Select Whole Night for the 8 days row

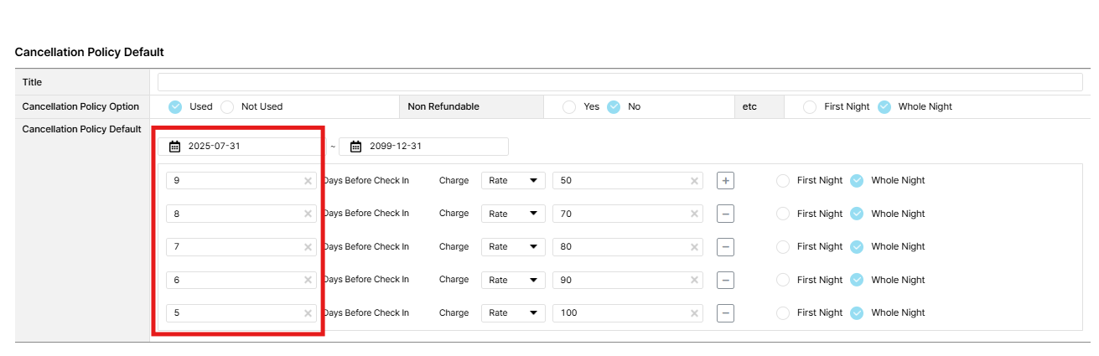[857, 214]
